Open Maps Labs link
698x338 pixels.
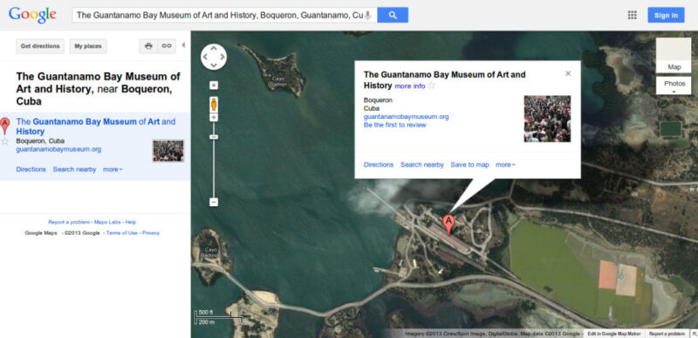pyautogui.click(x=107, y=222)
